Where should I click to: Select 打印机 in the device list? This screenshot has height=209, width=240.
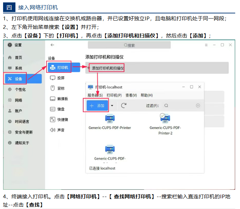point(63,67)
